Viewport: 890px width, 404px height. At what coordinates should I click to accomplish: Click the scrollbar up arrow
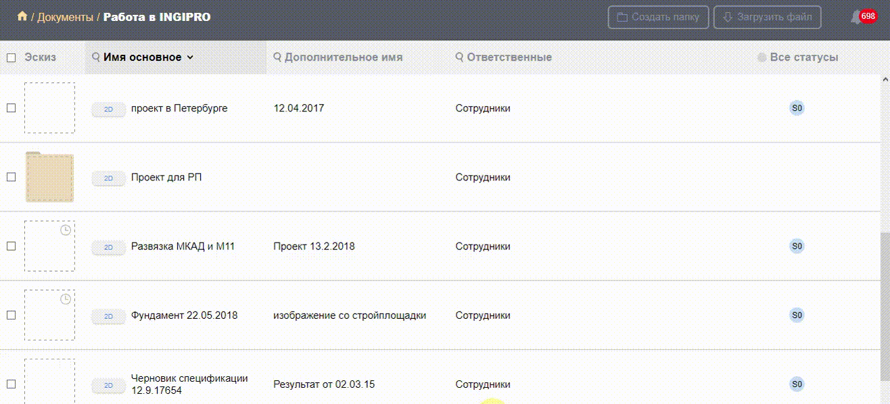(x=885, y=78)
